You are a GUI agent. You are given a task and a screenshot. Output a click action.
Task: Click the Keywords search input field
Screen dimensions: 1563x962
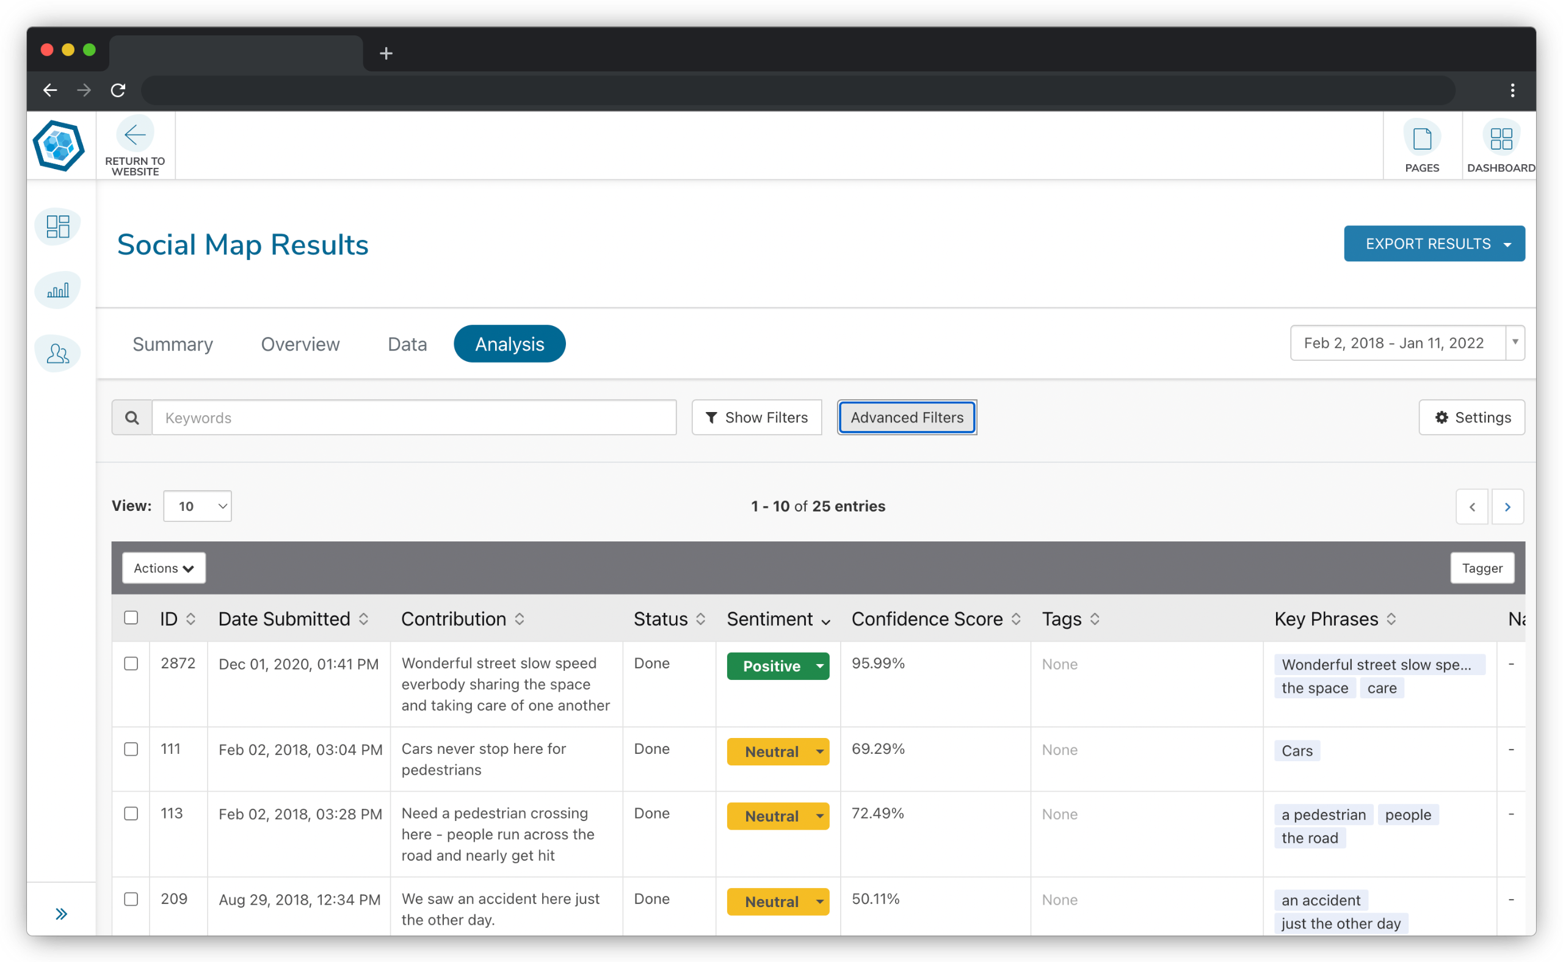(x=413, y=418)
